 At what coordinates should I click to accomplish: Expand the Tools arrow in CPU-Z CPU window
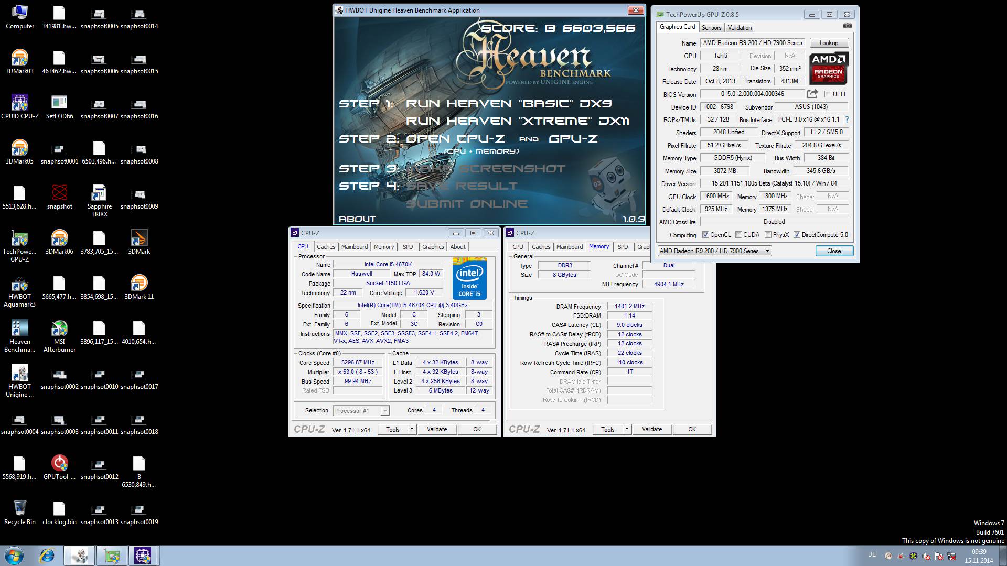click(x=412, y=429)
